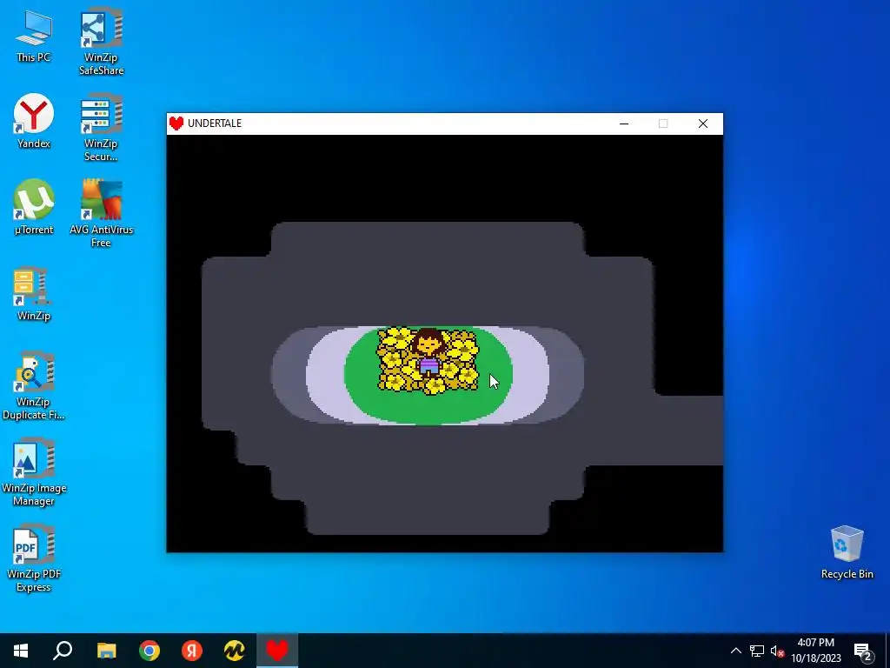Open the muted volume tray icon
Screen dimensions: 890x668
click(777, 651)
